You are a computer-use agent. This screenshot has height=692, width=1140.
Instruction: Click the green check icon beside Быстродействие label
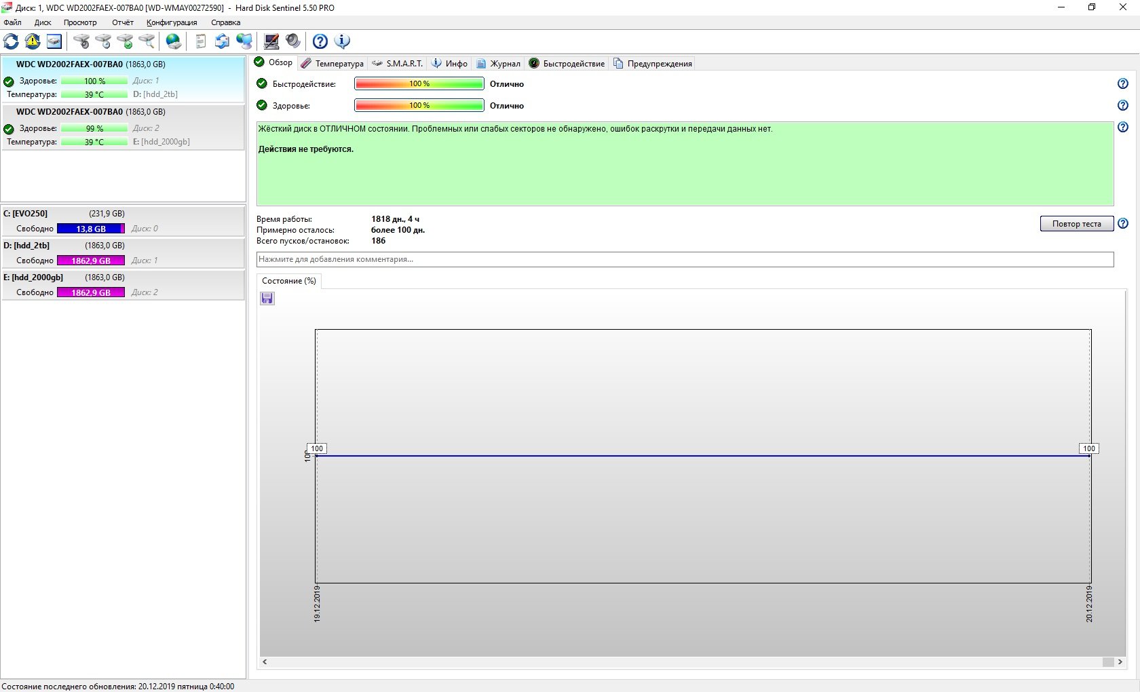pyautogui.click(x=262, y=83)
